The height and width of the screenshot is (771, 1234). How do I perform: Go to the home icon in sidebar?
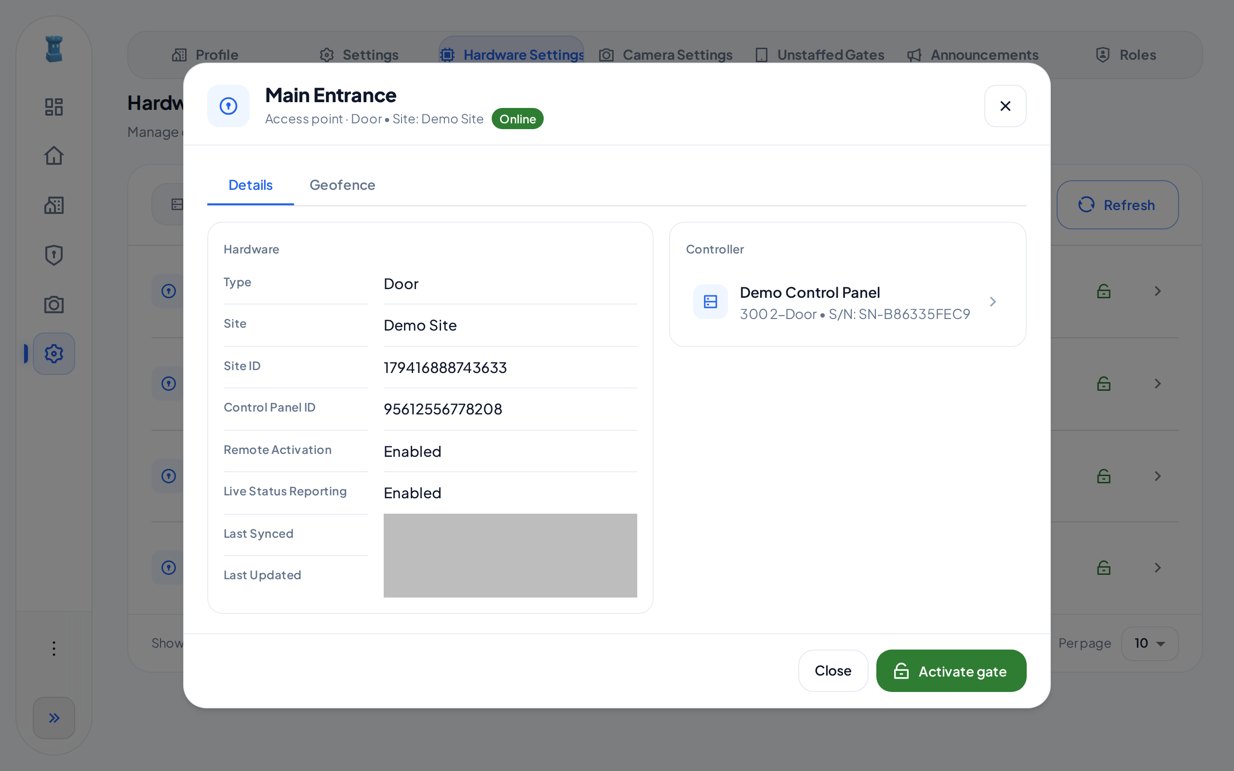(x=54, y=156)
